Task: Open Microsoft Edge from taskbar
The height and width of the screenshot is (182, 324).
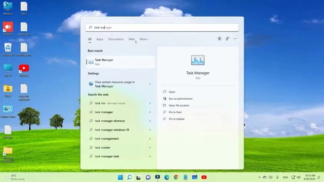Action: [x=167, y=177]
